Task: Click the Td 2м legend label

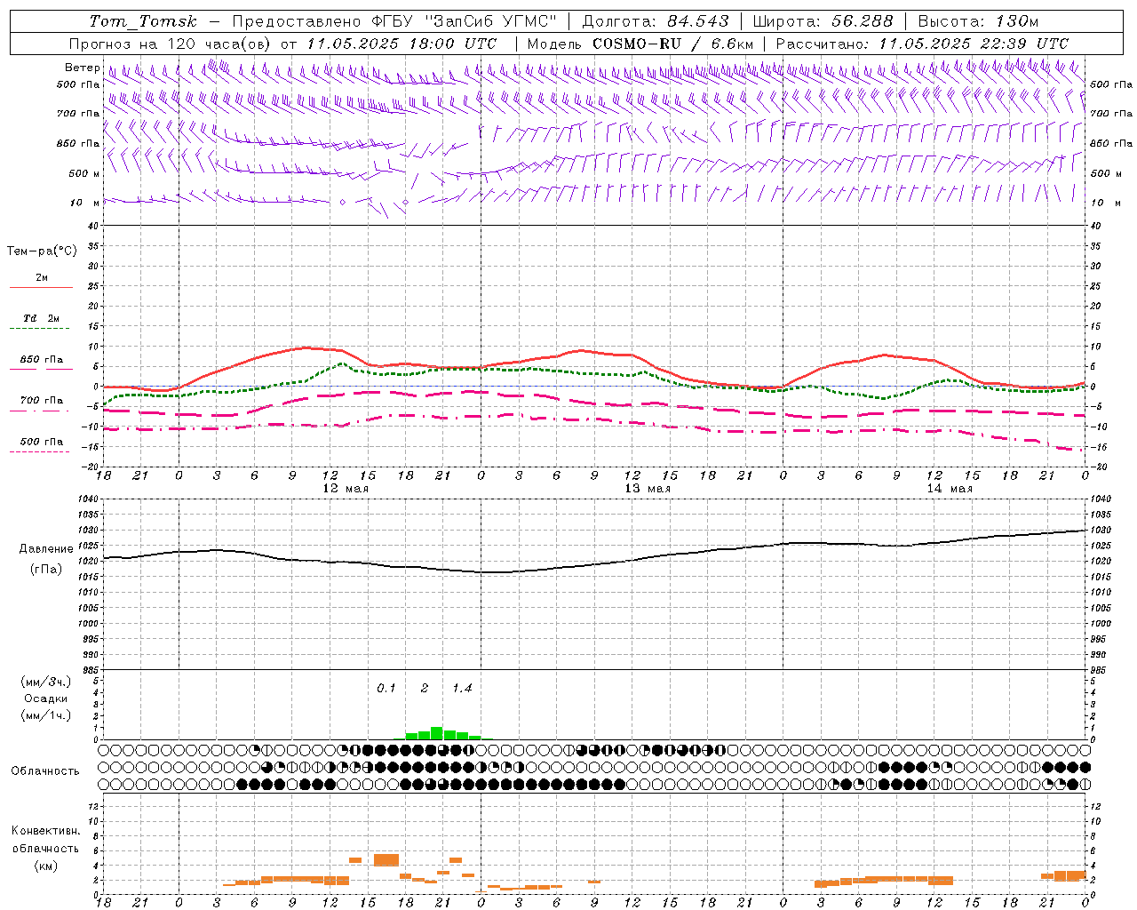Action: click(42, 318)
